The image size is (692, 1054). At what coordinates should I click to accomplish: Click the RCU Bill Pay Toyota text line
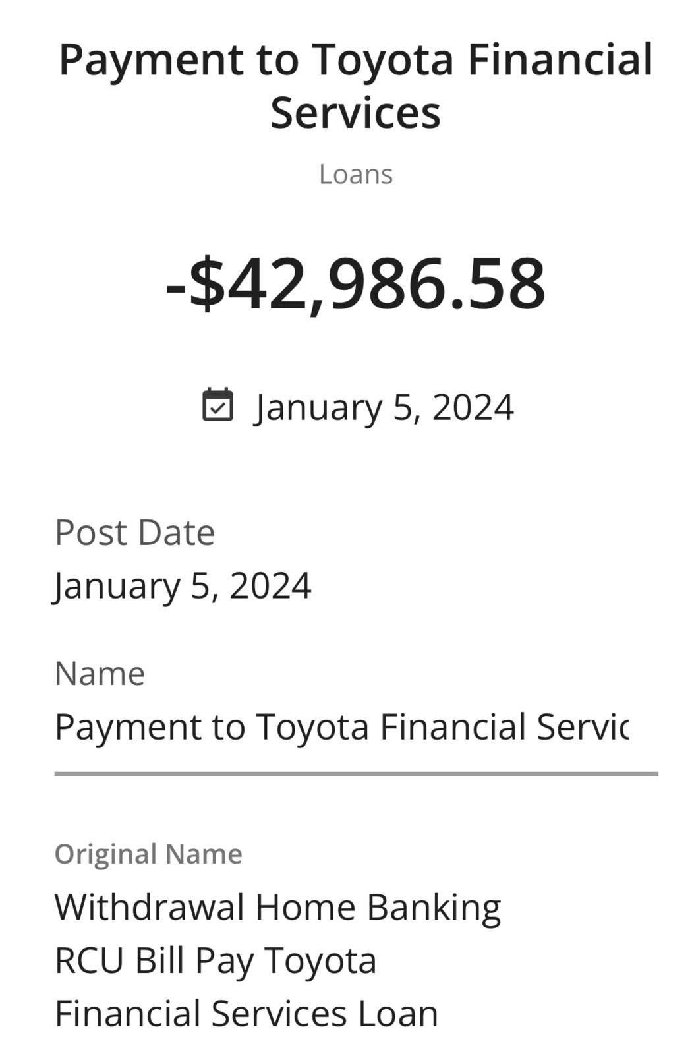click(x=216, y=961)
